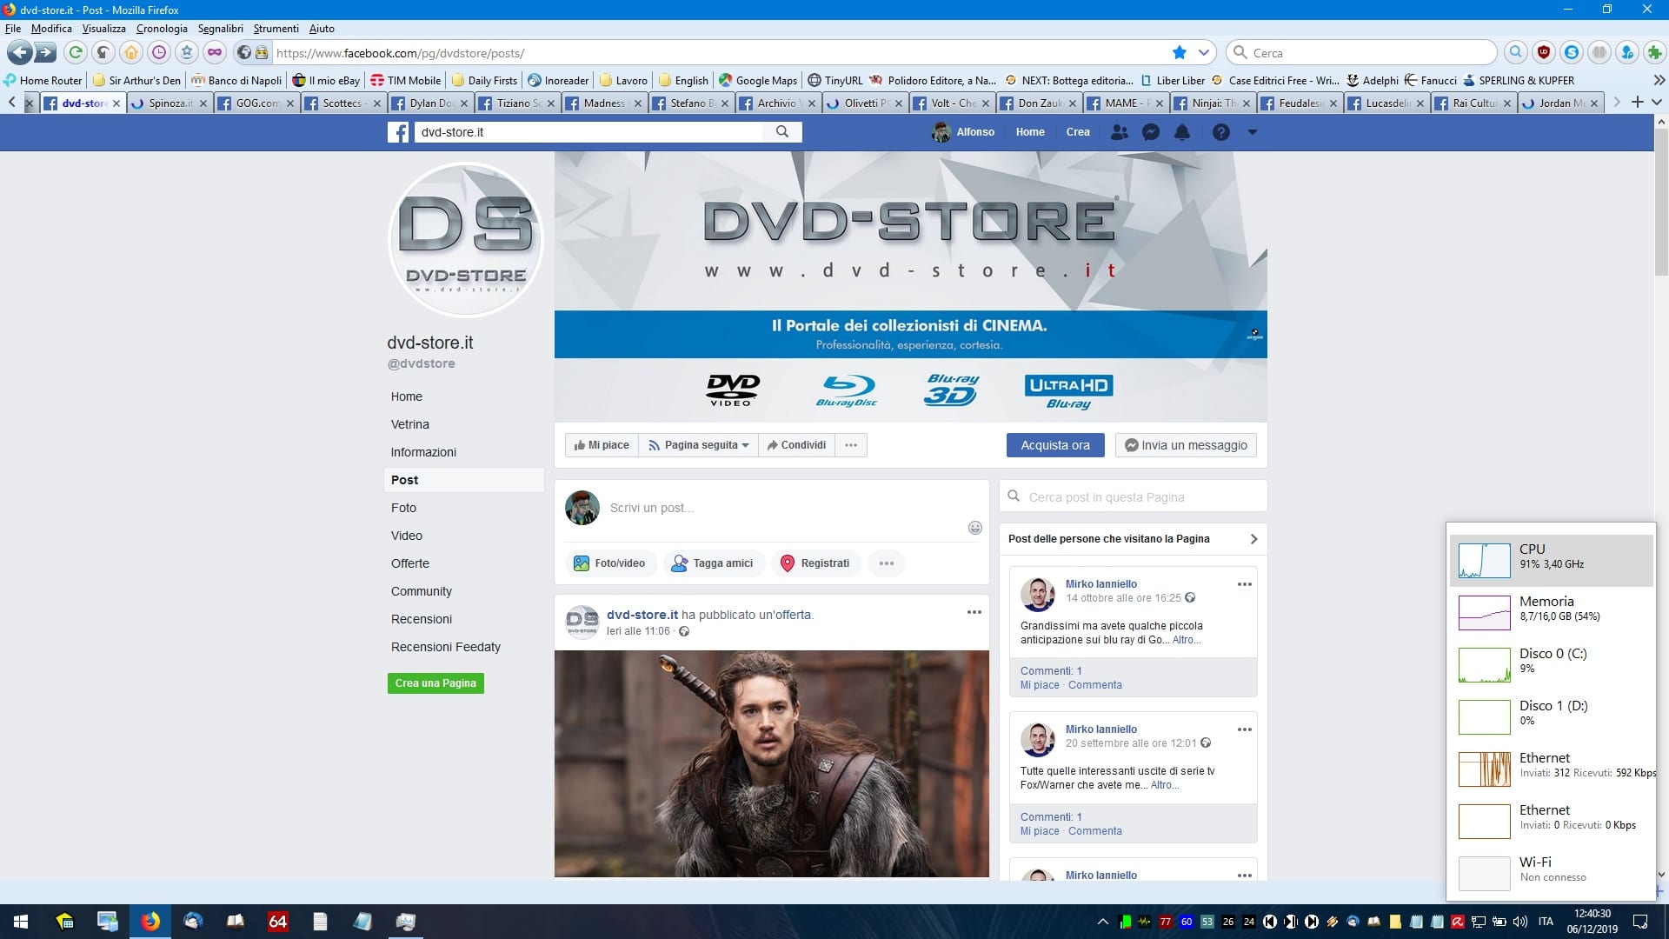Open the Facebook account dropdown arrow
Viewport: 1669px width, 939px height.
[1253, 132]
